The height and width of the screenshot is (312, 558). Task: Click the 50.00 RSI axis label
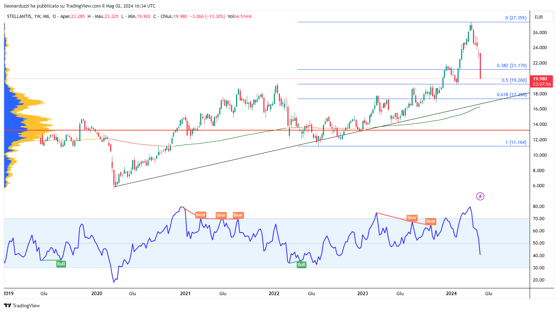(x=539, y=243)
